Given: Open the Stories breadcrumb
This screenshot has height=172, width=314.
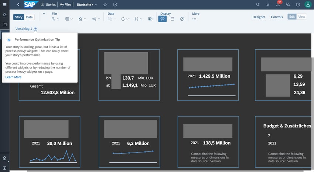Looking at the screenshot, I should [x=48, y=4].
